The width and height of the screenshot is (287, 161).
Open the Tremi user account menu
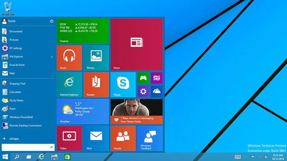[9, 21]
